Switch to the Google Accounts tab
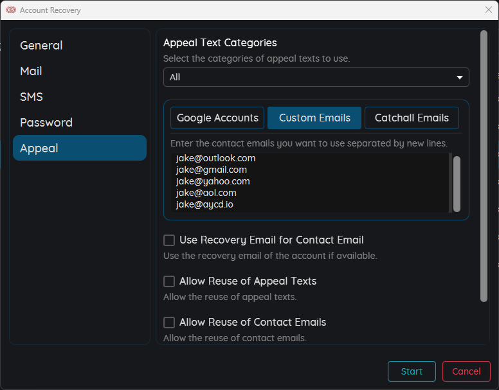This screenshot has width=499, height=390. tap(217, 118)
